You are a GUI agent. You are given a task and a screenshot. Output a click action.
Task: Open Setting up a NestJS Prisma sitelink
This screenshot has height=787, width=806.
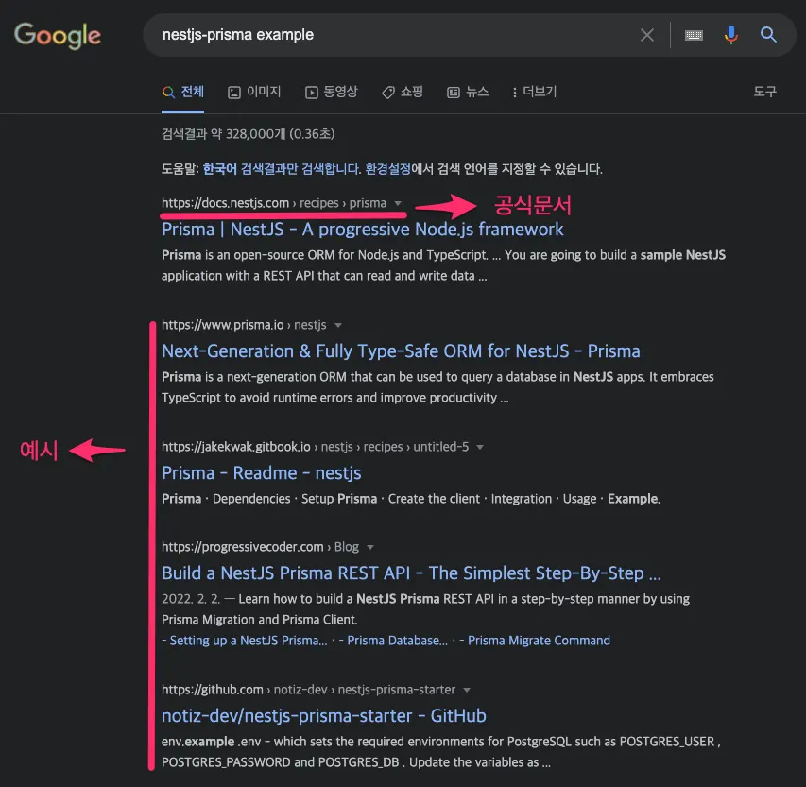[x=249, y=641]
